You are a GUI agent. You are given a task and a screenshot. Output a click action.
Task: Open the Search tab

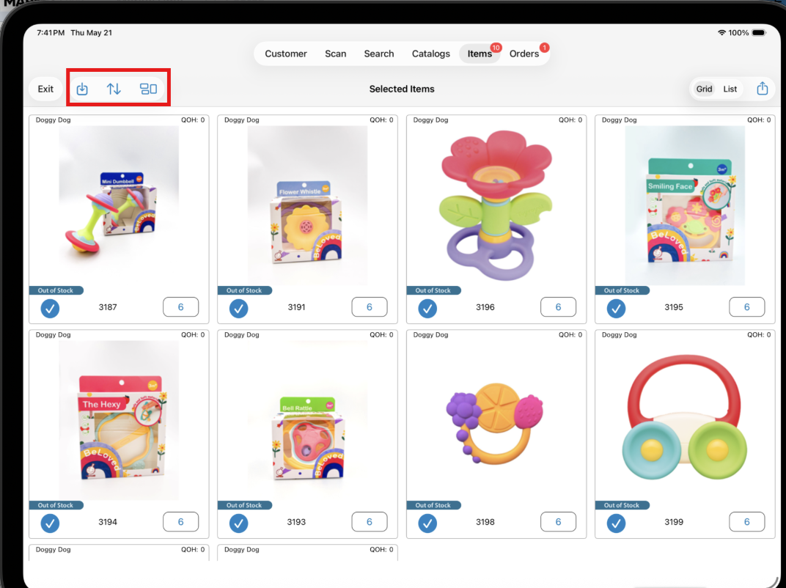(x=379, y=54)
